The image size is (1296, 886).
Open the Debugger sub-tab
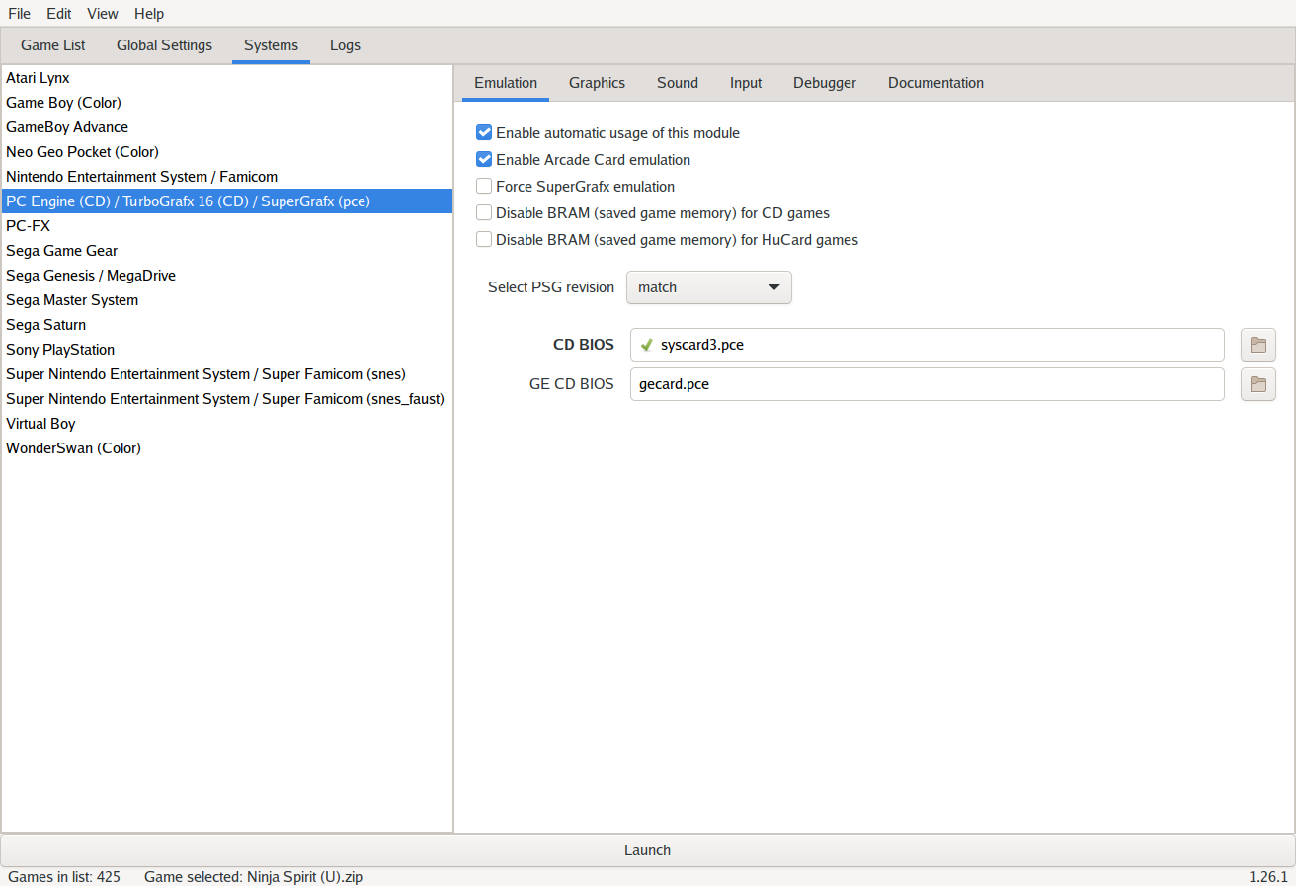(825, 83)
